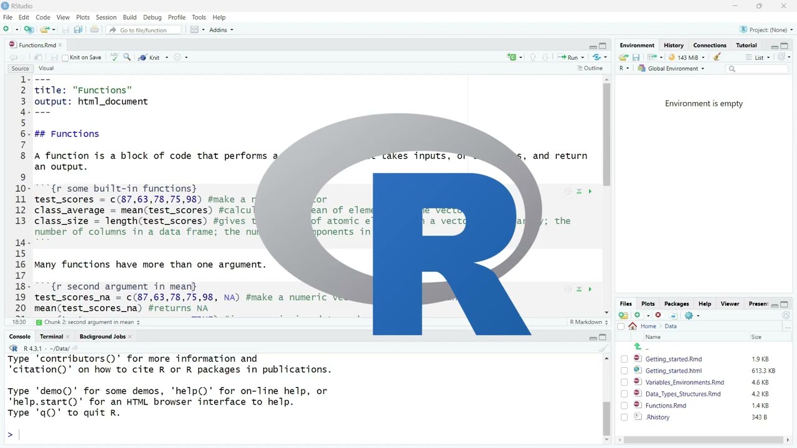Open the R Markdown file type selector

588,322
